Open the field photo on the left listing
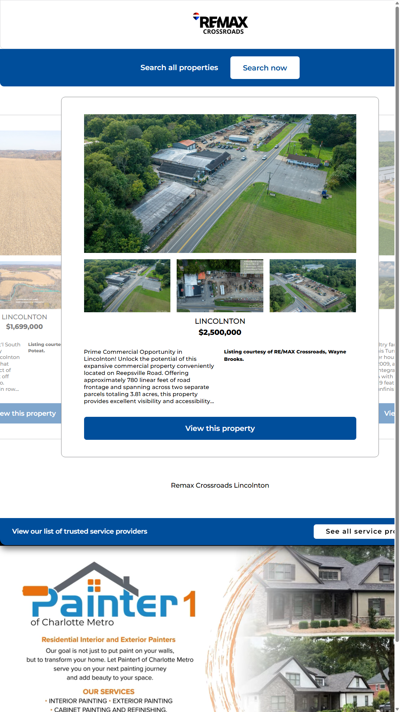 click(30, 193)
